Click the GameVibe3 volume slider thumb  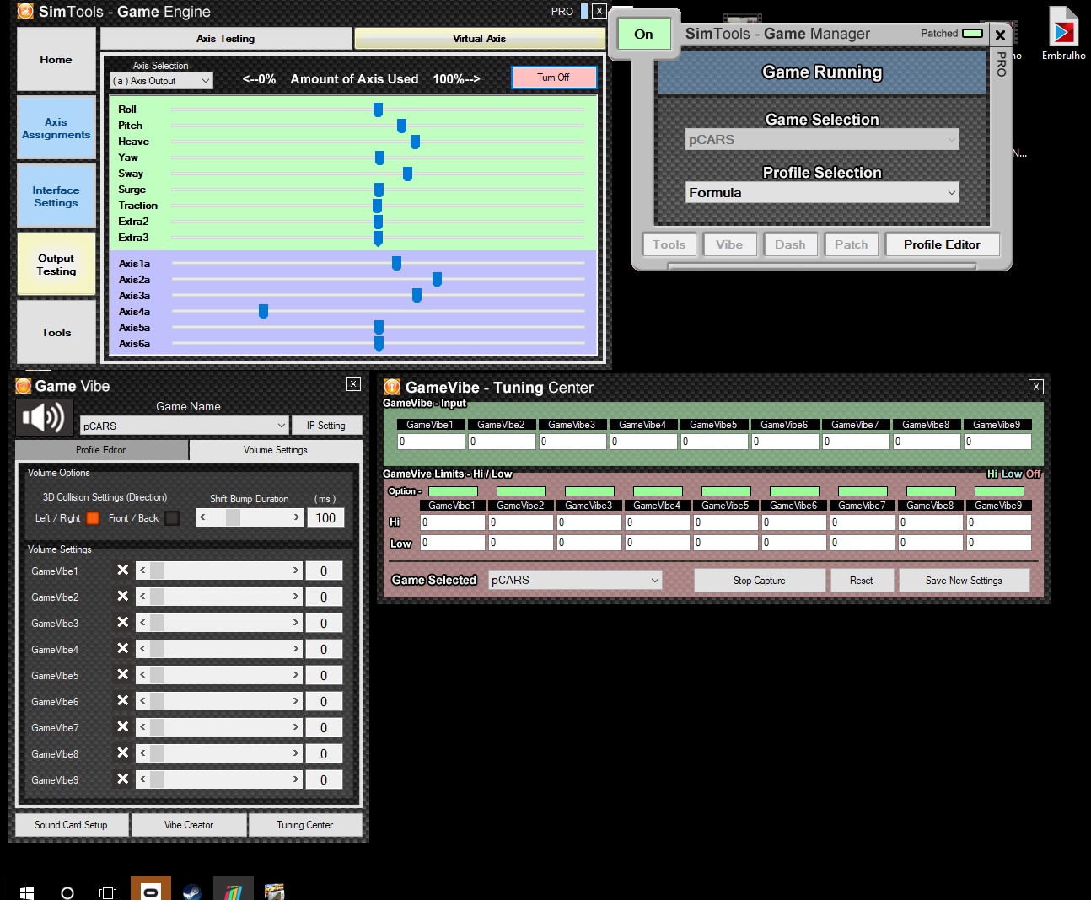158,623
